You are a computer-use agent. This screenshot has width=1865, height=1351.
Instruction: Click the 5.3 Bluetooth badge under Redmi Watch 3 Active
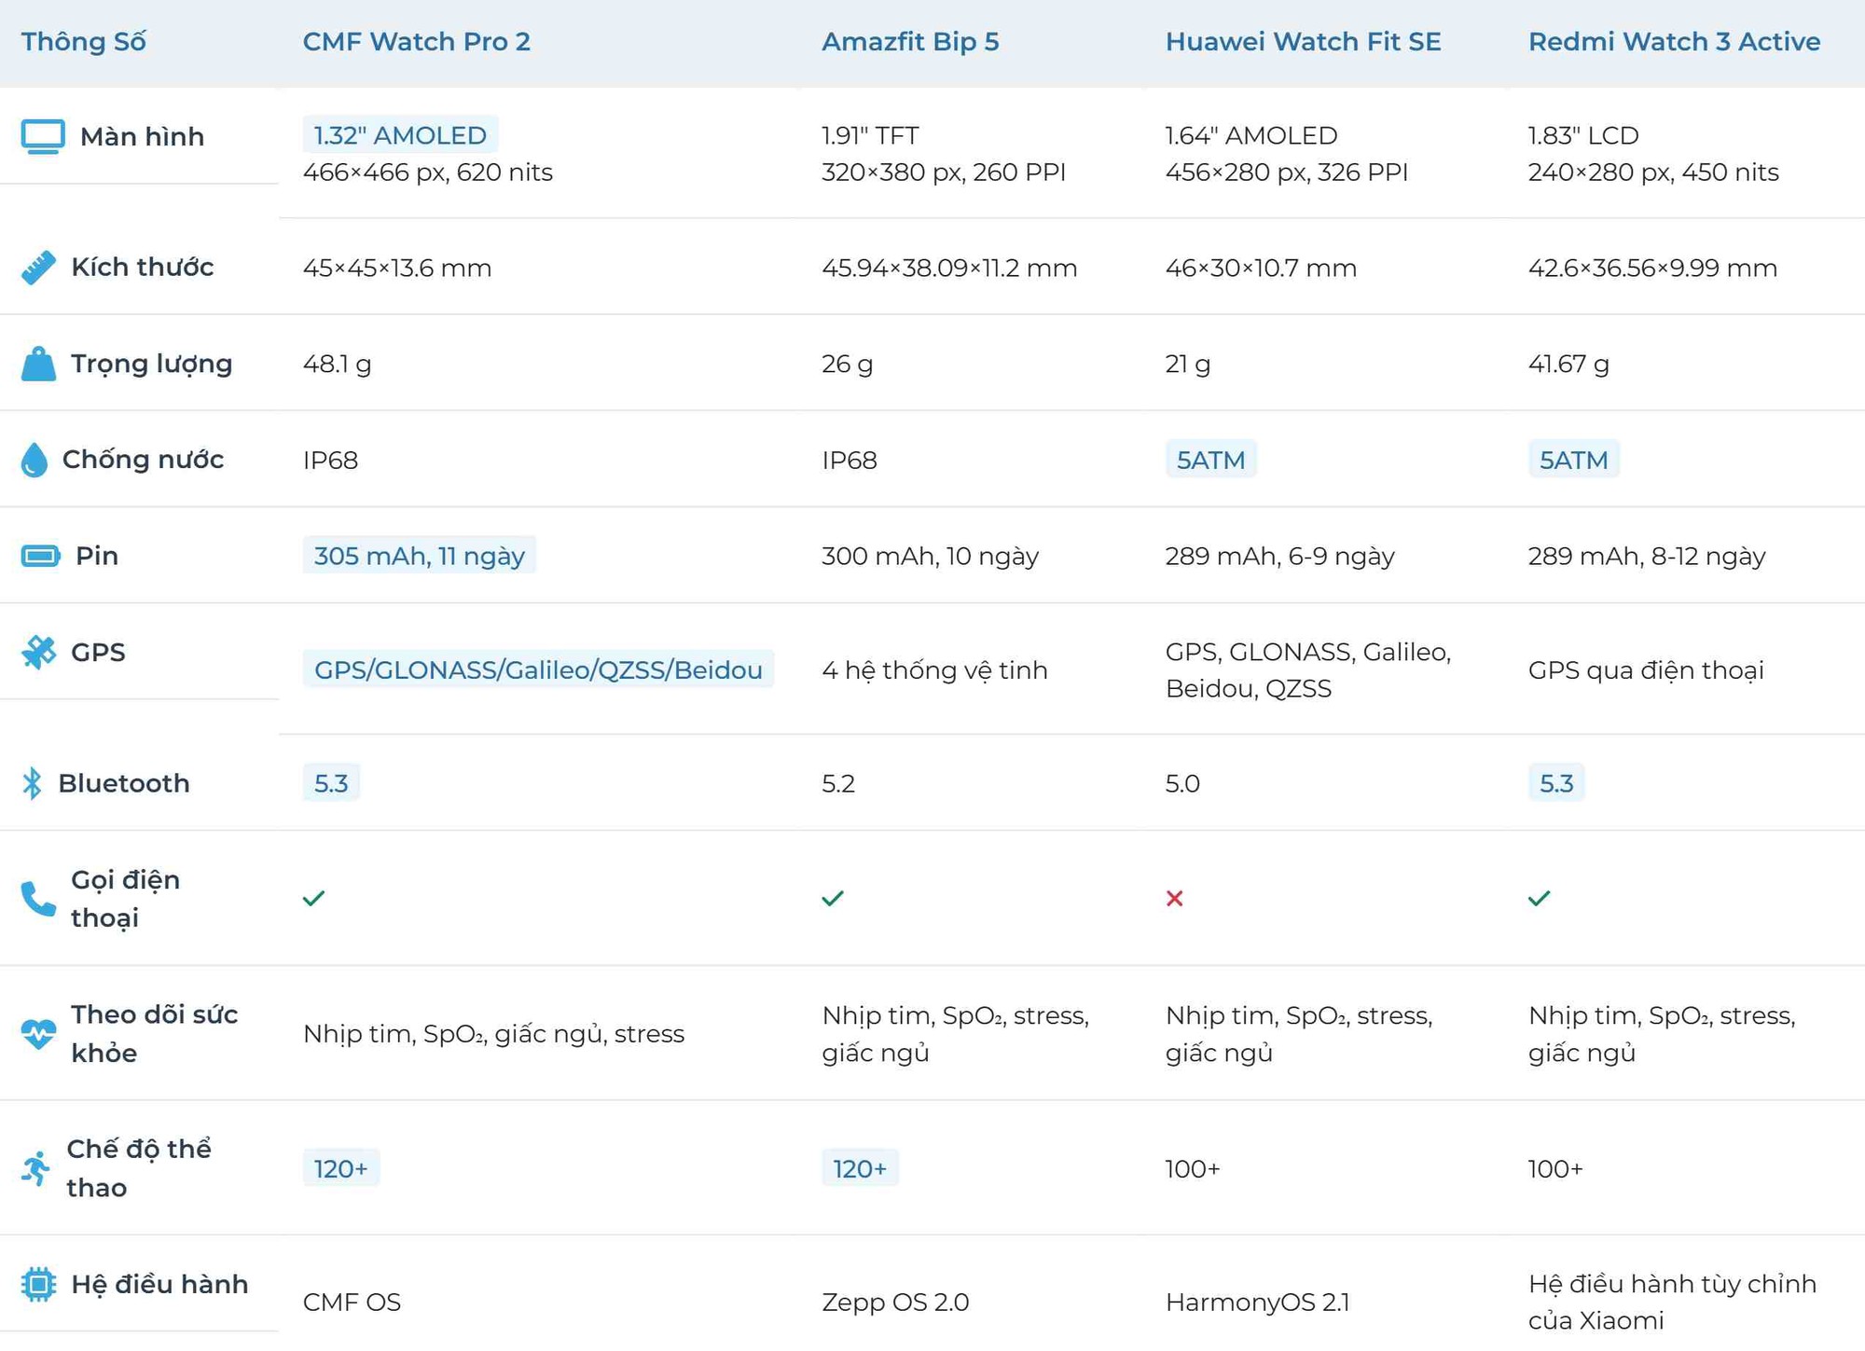coord(1556,783)
